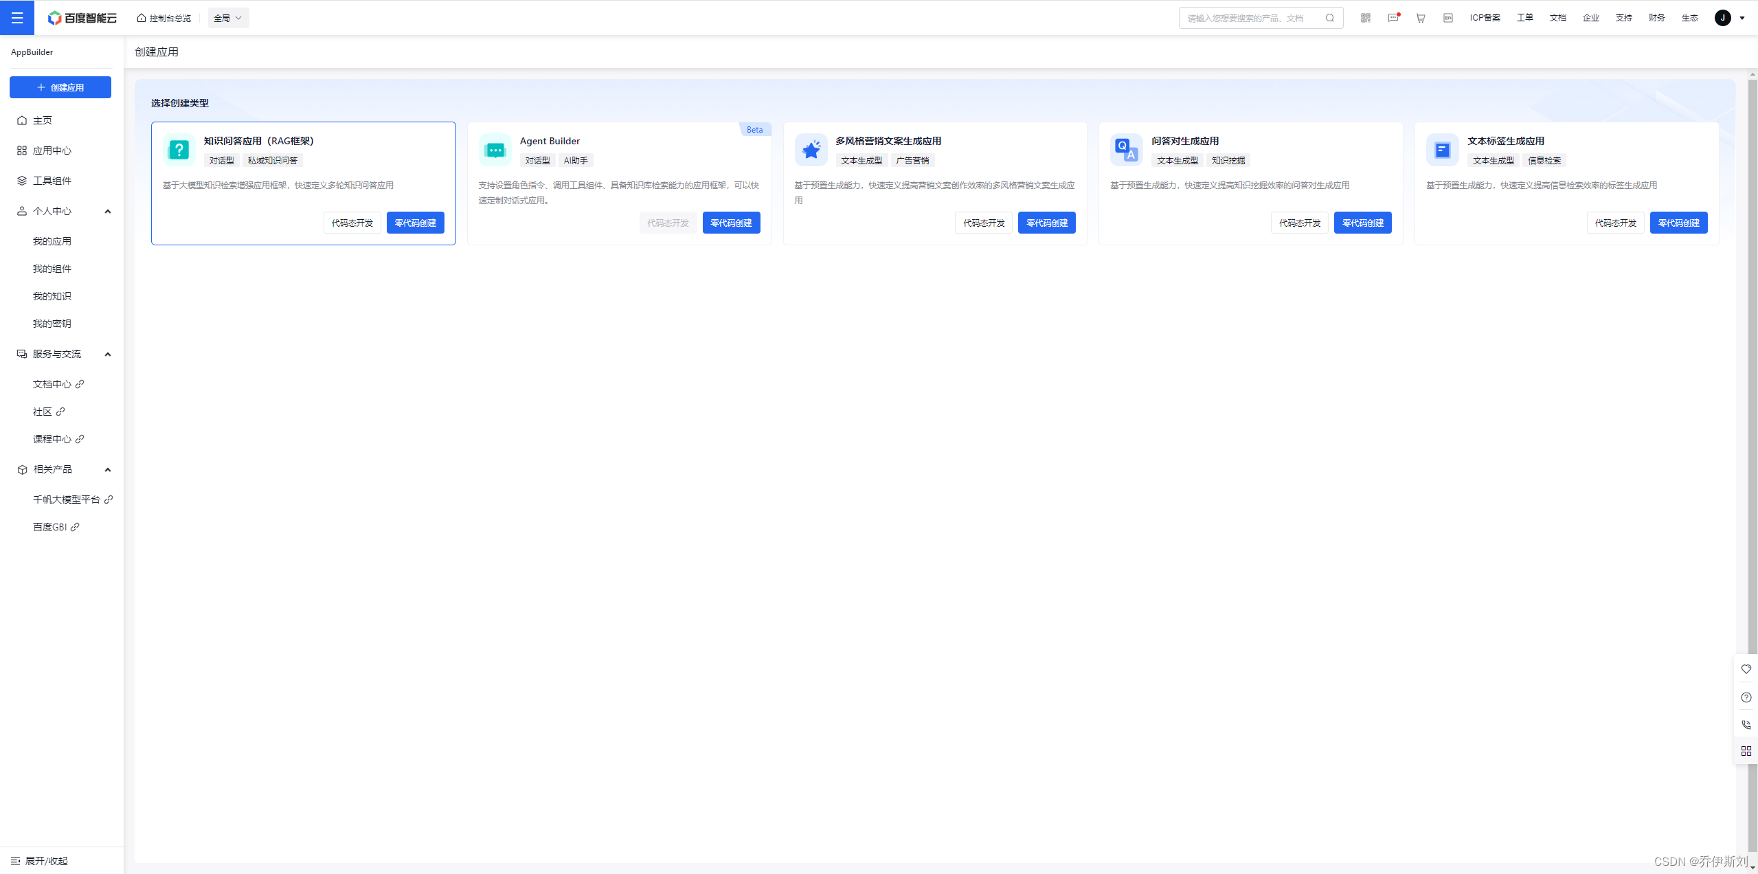
Task: Click the search magnifier icon
Action: 1330,18
